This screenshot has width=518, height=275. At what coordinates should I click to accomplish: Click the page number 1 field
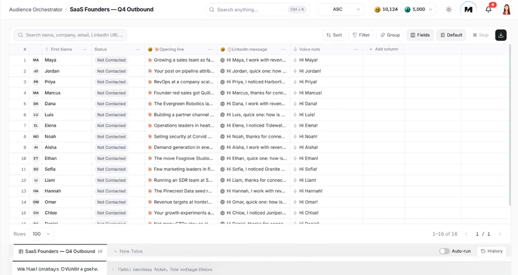click(477, 234)
